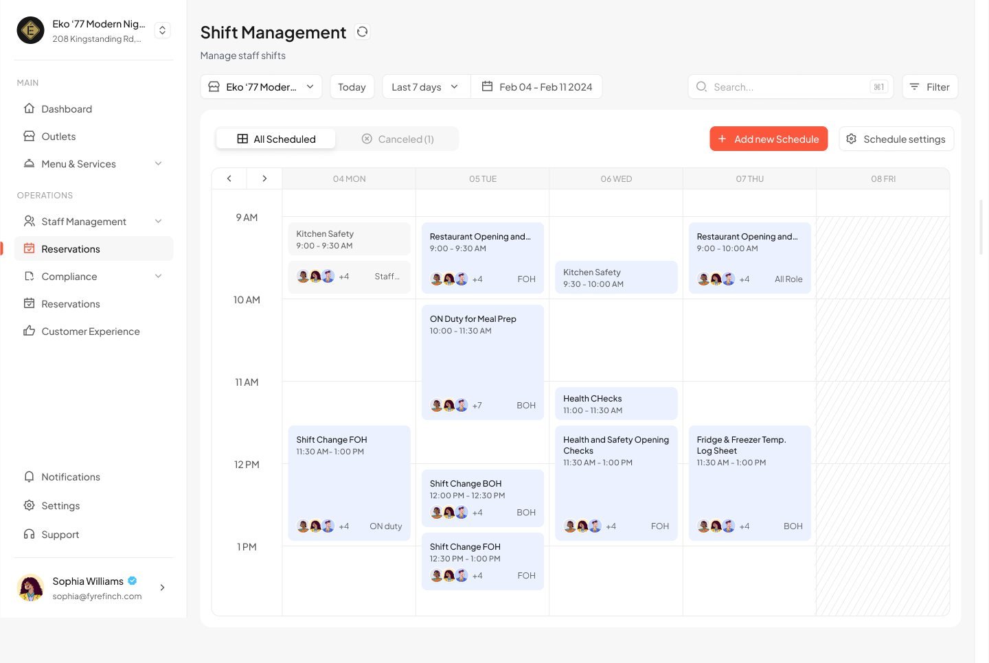The height and width of the screenshot is (663, 989).
Task: Open Health CHecks shift on Wednesday
Action: click(616, 404)
